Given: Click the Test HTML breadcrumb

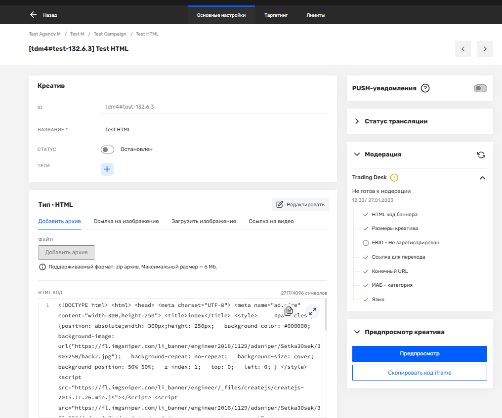Looking at the screenshot, I should tap(147, 34).
